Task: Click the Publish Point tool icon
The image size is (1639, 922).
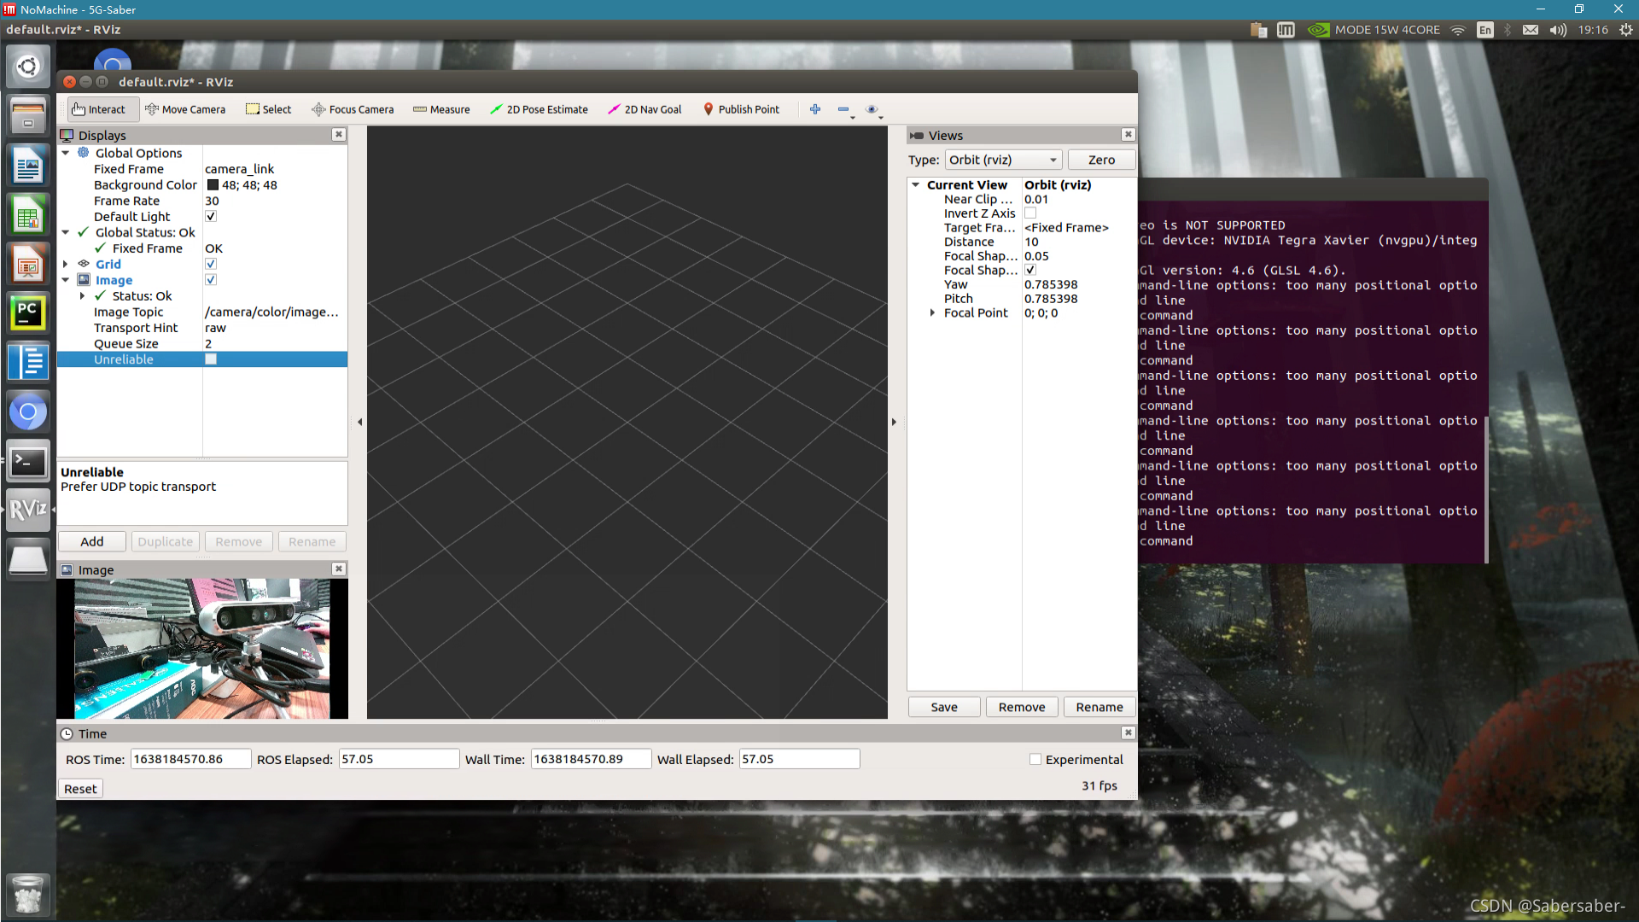Action: pyautogui.click(x=708, y=109)
